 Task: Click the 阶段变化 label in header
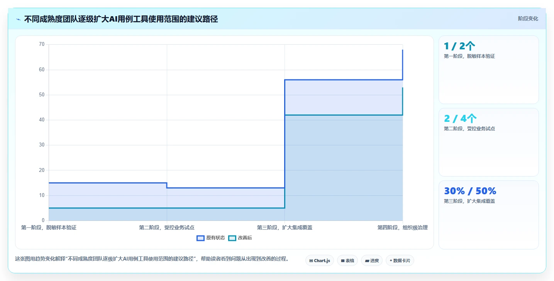(528, 19)
